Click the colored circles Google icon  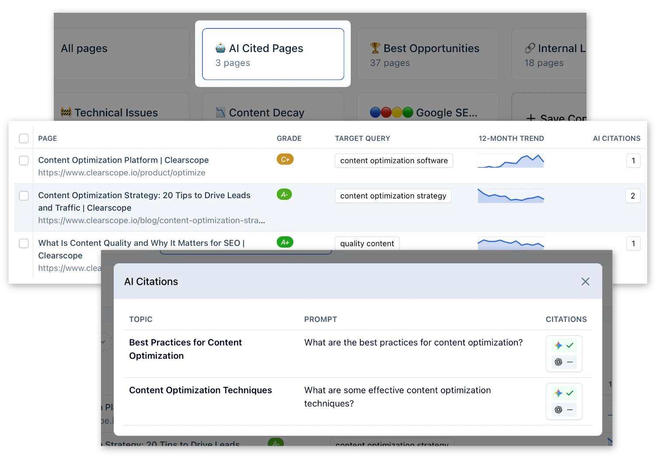pyautogui.click(x=391, y=112)
